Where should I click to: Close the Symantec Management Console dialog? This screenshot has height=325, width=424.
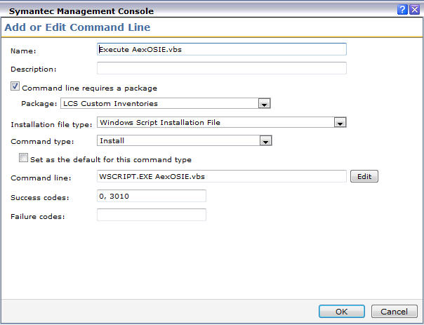(415, 10)
